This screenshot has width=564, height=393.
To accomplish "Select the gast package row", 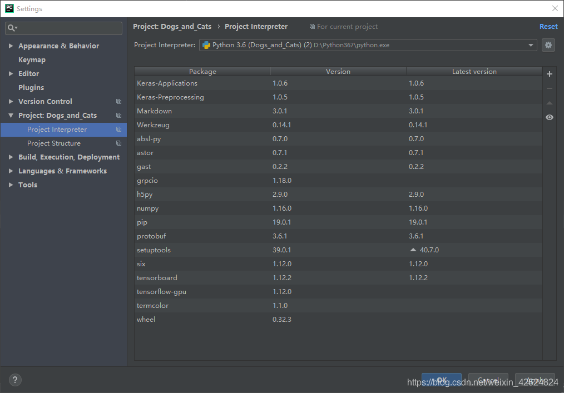I will pyautogui.click(x=338, y=167).
